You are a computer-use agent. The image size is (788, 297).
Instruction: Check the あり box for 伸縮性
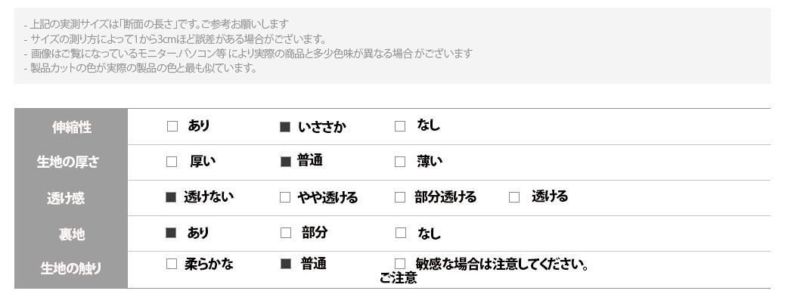tap(172, 126)
